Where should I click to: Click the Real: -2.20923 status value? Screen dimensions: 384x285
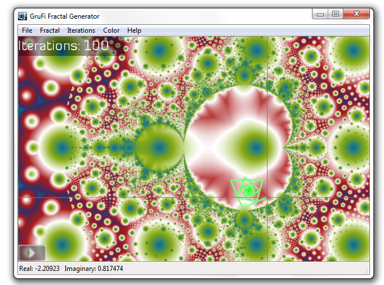tap(39, 269)
